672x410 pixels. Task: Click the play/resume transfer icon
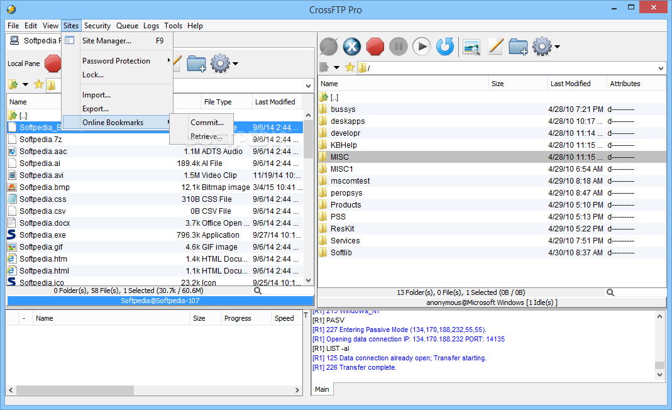coord(422,47)
